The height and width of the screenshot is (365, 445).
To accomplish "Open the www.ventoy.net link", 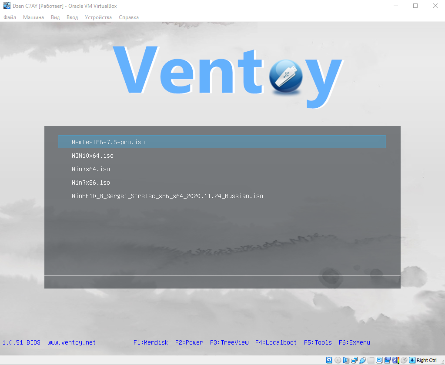I will [x=71, y=342].
